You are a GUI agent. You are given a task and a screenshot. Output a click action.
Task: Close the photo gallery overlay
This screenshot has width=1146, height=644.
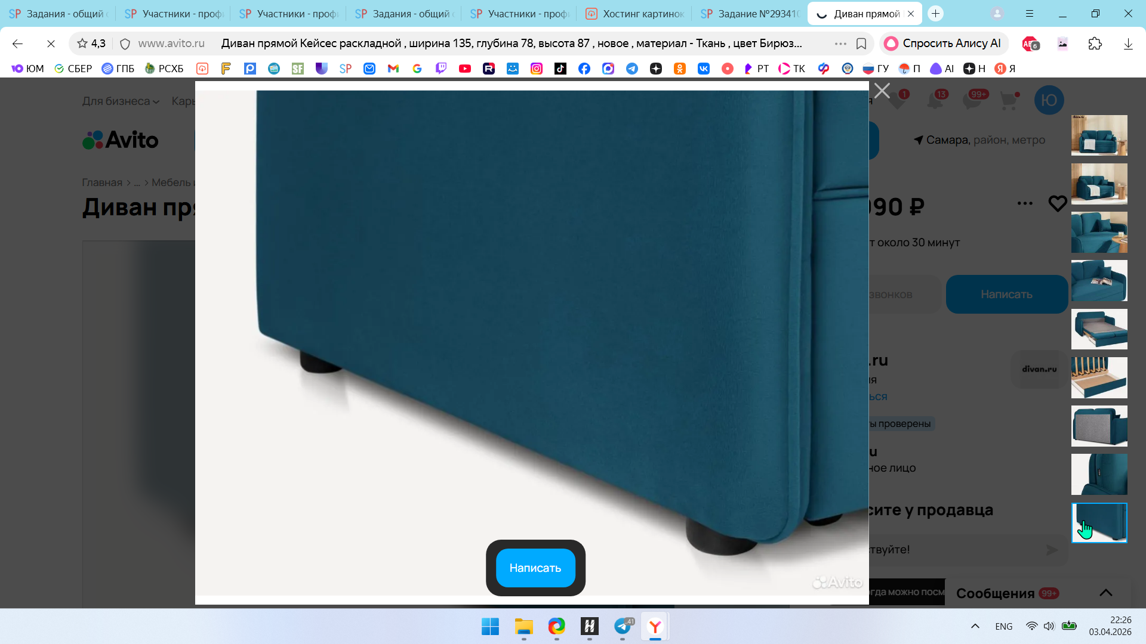tap(882, 91)
